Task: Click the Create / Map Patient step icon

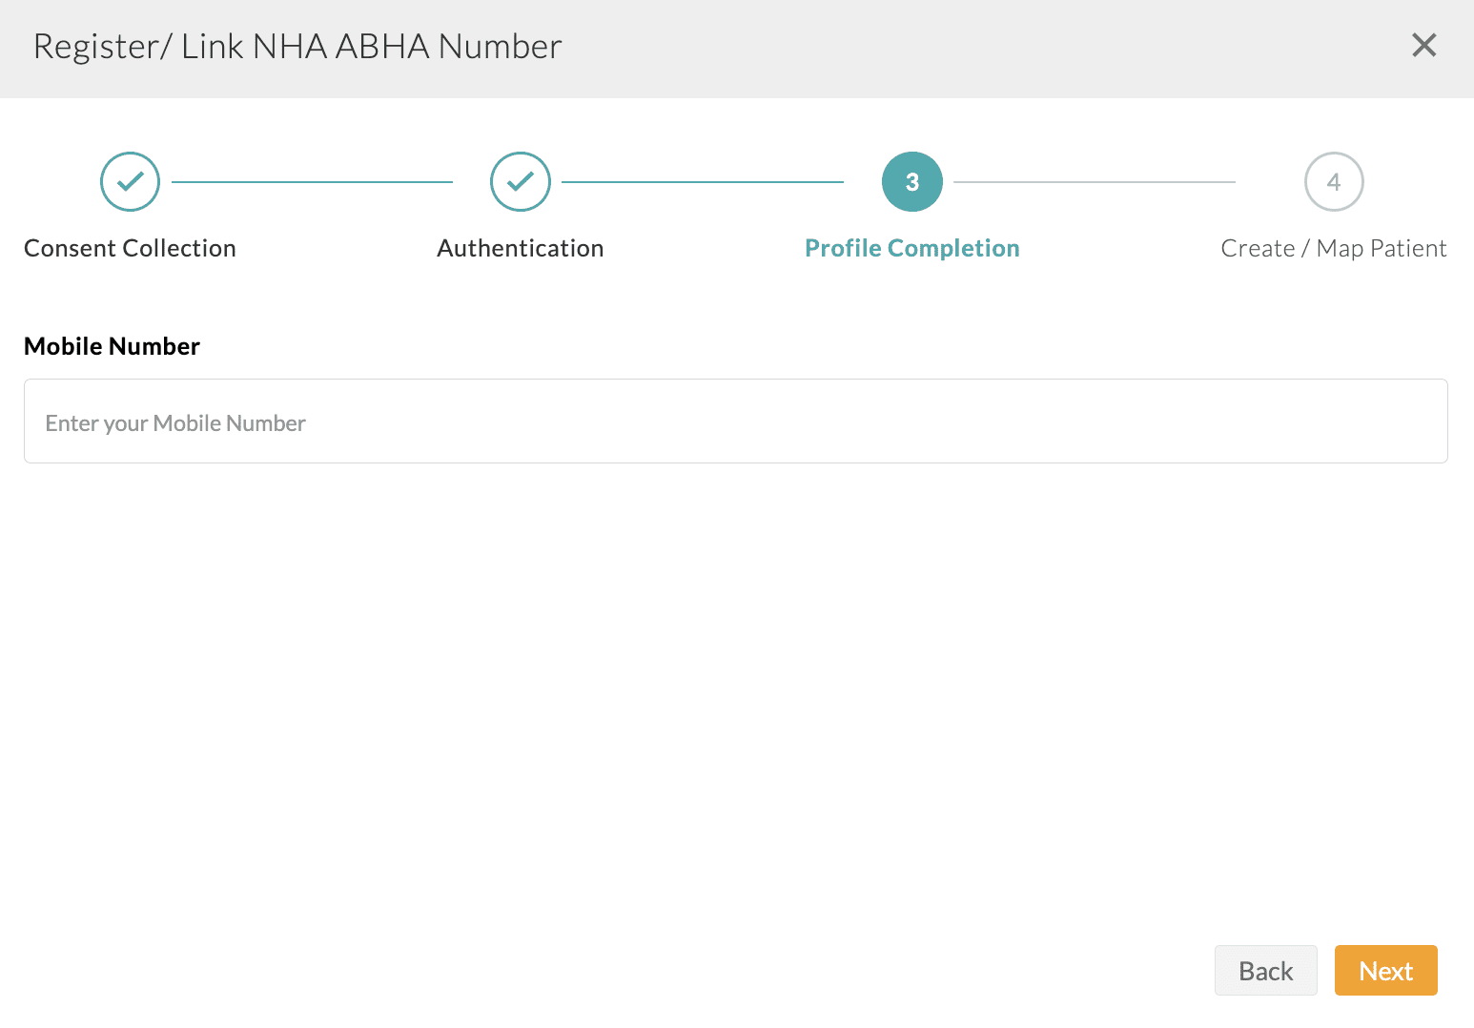Action: [1333, 181]
